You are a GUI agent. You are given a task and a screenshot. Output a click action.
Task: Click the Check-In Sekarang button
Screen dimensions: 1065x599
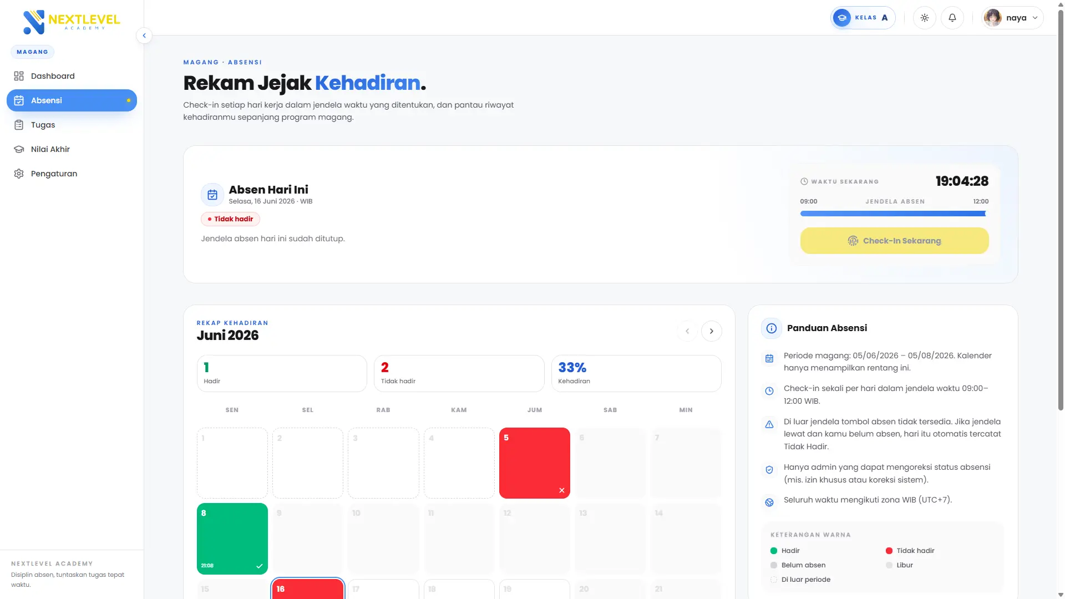click(x=894, y=241)
